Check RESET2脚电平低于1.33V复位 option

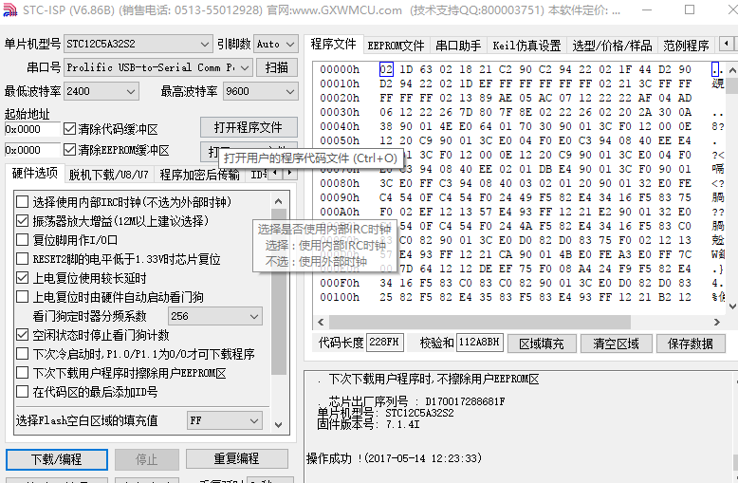click(x=22, y=259)
